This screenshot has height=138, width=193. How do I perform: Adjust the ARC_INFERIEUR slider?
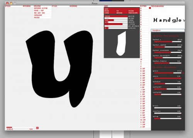coord(116,26)
